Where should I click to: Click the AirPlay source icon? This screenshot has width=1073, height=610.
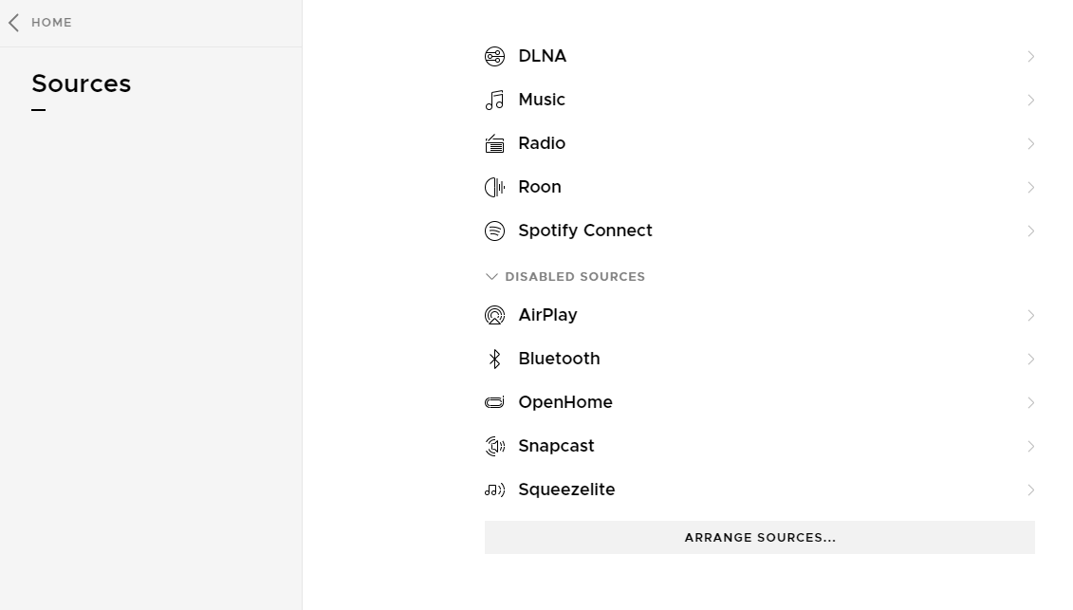coord(494,316)
